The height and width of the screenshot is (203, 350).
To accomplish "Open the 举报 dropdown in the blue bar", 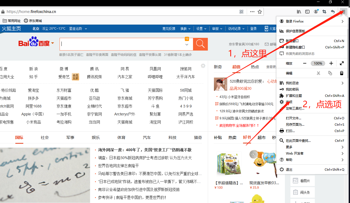I will click(217, 29).
